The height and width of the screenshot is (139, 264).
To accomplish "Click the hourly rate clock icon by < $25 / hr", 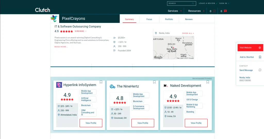I will pos(114,42).
